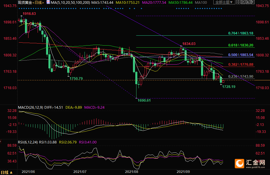Click the 1690.61 low price marker
Image resolution: width=270 pixels, height=175 pixels.
click(x=144, y=101)
